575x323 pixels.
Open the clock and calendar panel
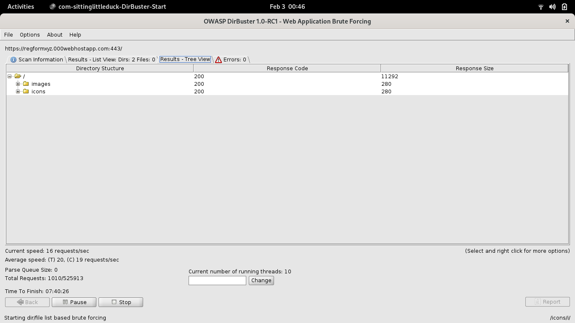[x=287, y=6]
